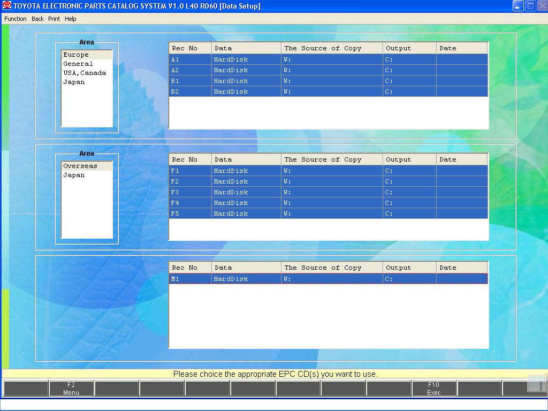Select Japan in the first Area list

coord(74,82)
